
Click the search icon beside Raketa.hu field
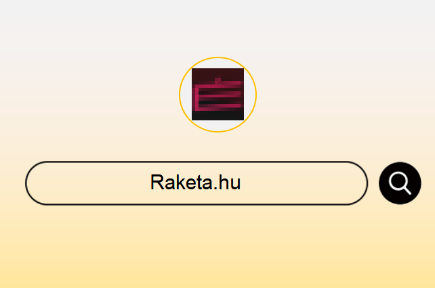pyautogui.click(x=400, y=183)
